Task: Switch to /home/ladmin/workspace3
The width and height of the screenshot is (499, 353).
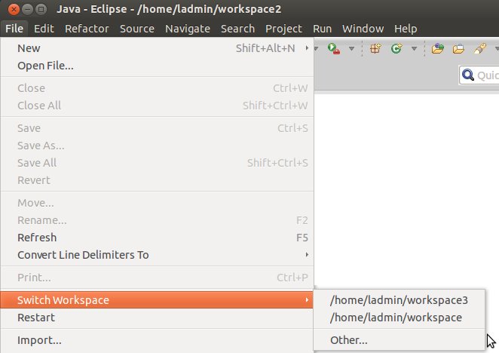Action: [399, 300]
